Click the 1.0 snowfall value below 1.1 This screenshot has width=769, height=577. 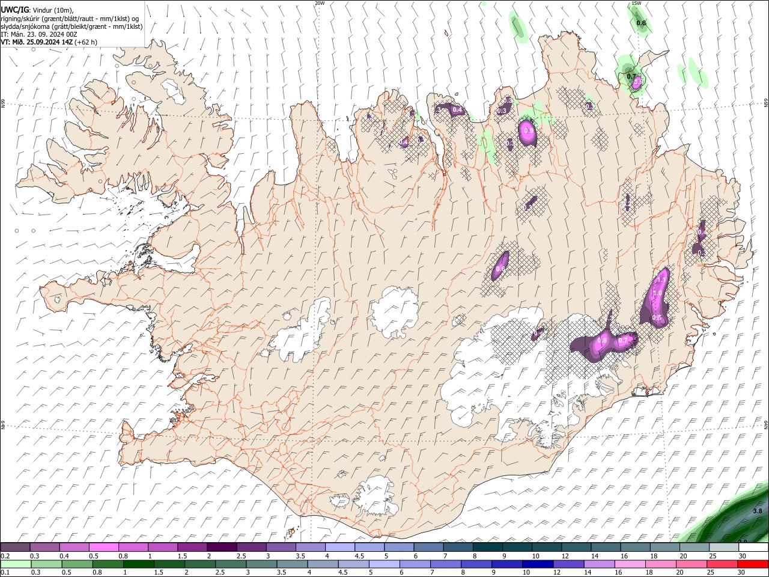(657, 293)
